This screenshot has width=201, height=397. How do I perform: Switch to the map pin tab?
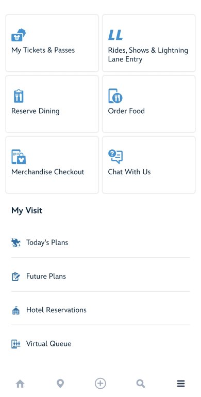[60, 384]
